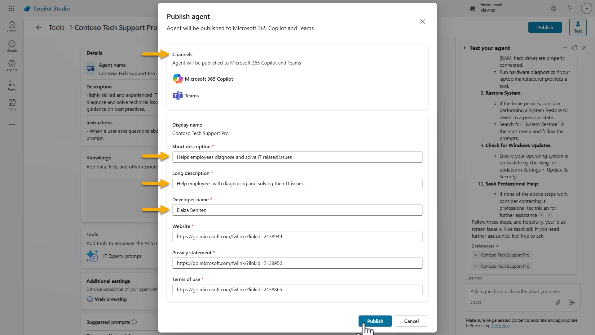Go back with the left arrow

pyautogui.click(x=39, y=28)
